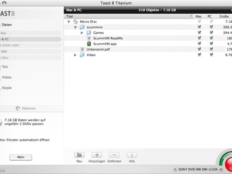
Task: Click the Mac column header
Action: pos(199,16)
